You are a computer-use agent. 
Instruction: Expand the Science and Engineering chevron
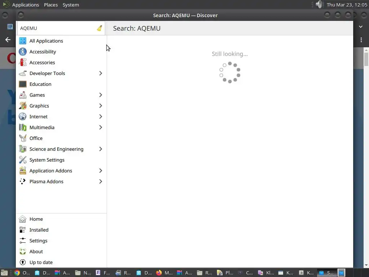point(101,149)
